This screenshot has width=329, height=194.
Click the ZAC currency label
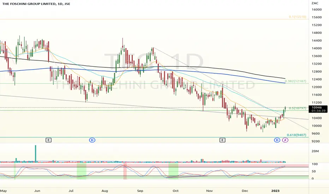pos(315,3)
